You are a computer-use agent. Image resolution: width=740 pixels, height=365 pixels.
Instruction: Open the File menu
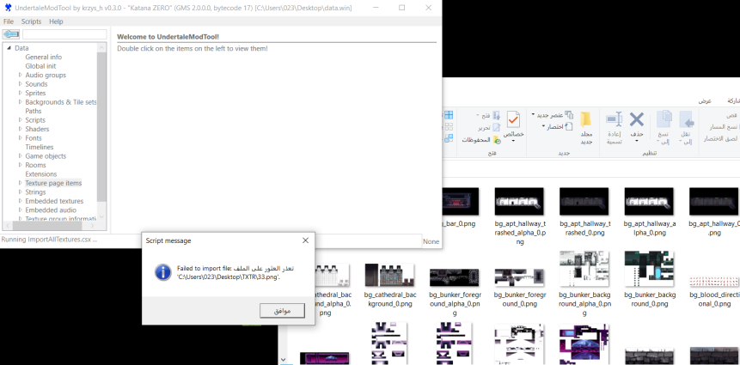[9, 21]
